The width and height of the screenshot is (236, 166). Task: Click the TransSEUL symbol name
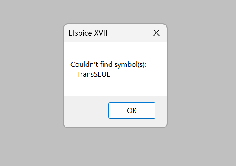point(93,74)
